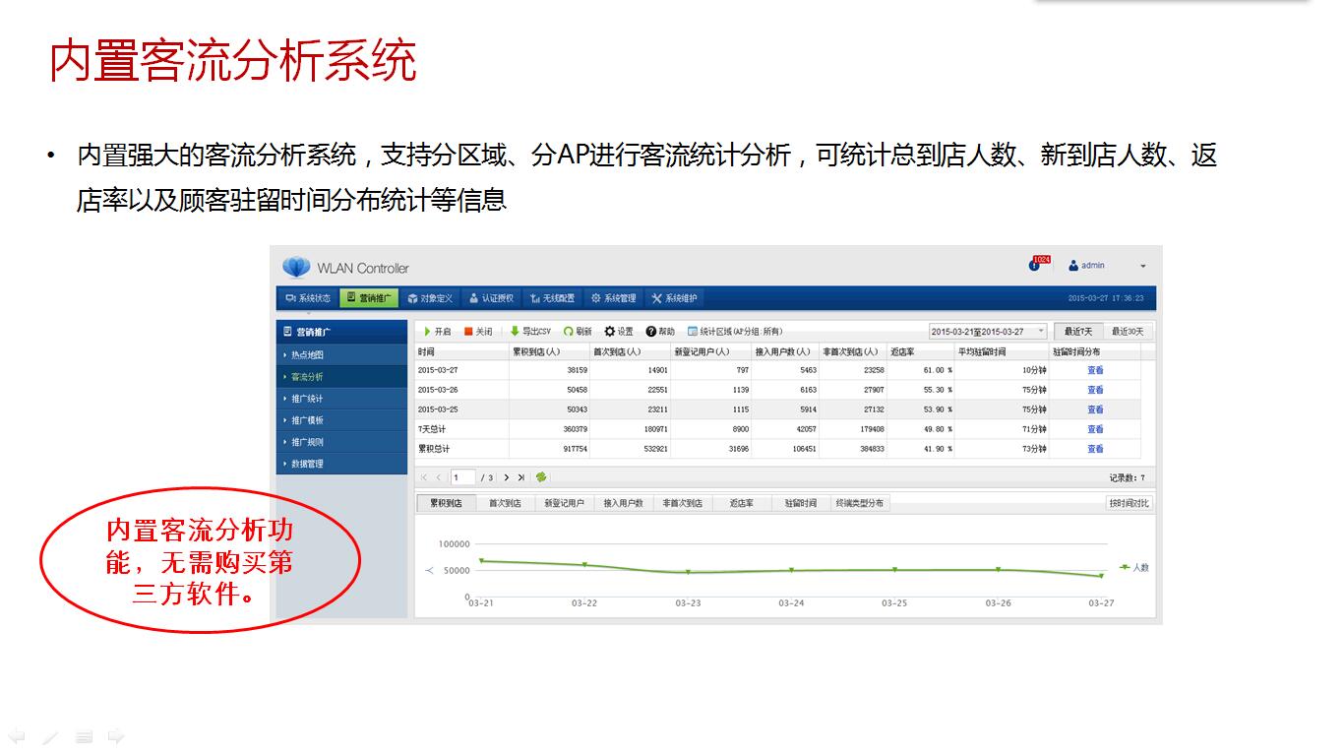Screen dimensions: 1344x756
Task: Click the page number input field
Action: pyautogui.click(x=462, y=477)
